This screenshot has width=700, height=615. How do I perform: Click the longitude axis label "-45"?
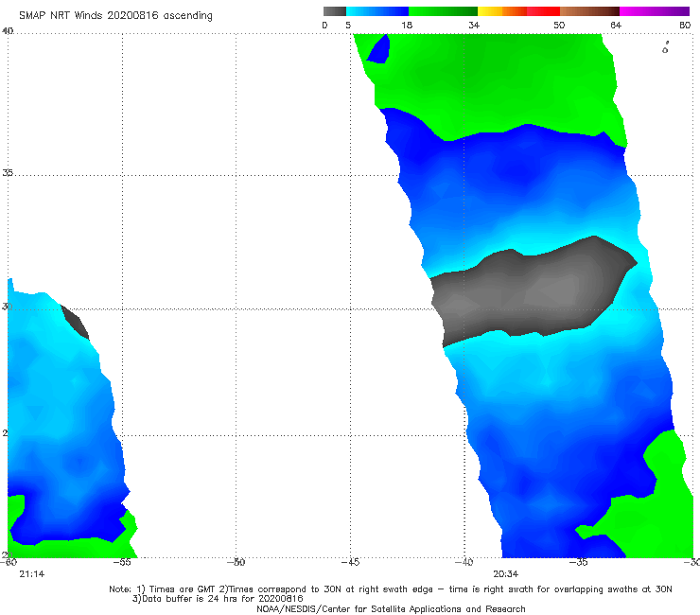(350, 562)
